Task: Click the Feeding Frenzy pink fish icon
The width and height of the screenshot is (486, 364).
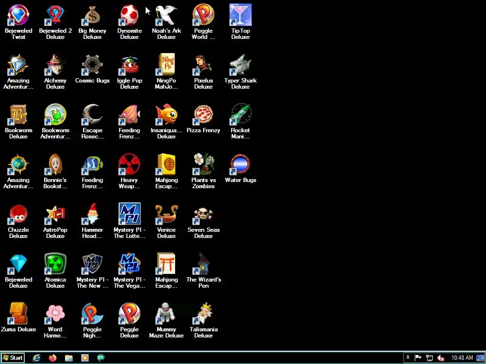Action: (129, 115)
